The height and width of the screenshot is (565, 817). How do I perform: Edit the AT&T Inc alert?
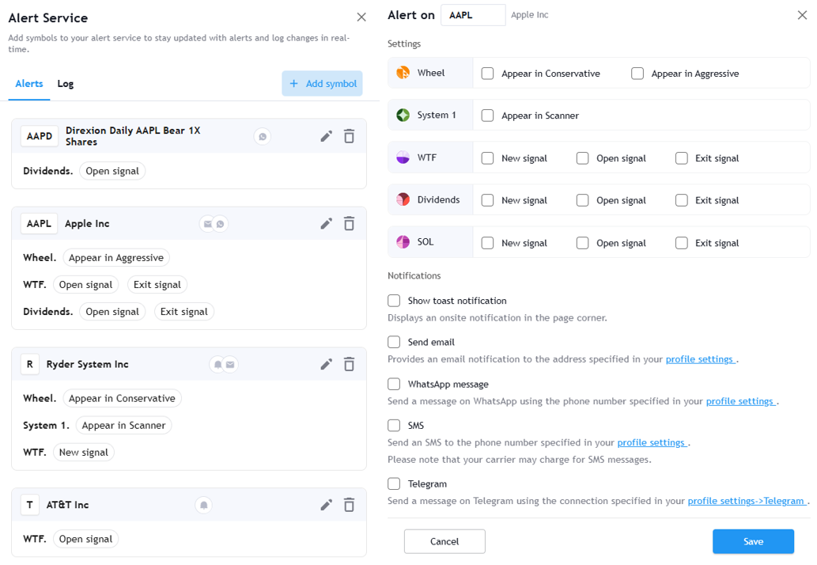(x=326, y=505)
